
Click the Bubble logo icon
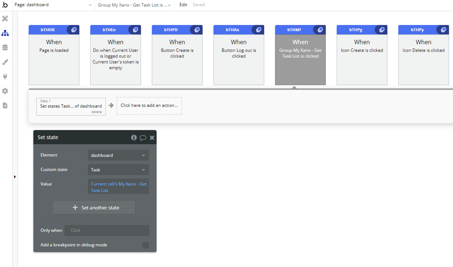[5, 5]
